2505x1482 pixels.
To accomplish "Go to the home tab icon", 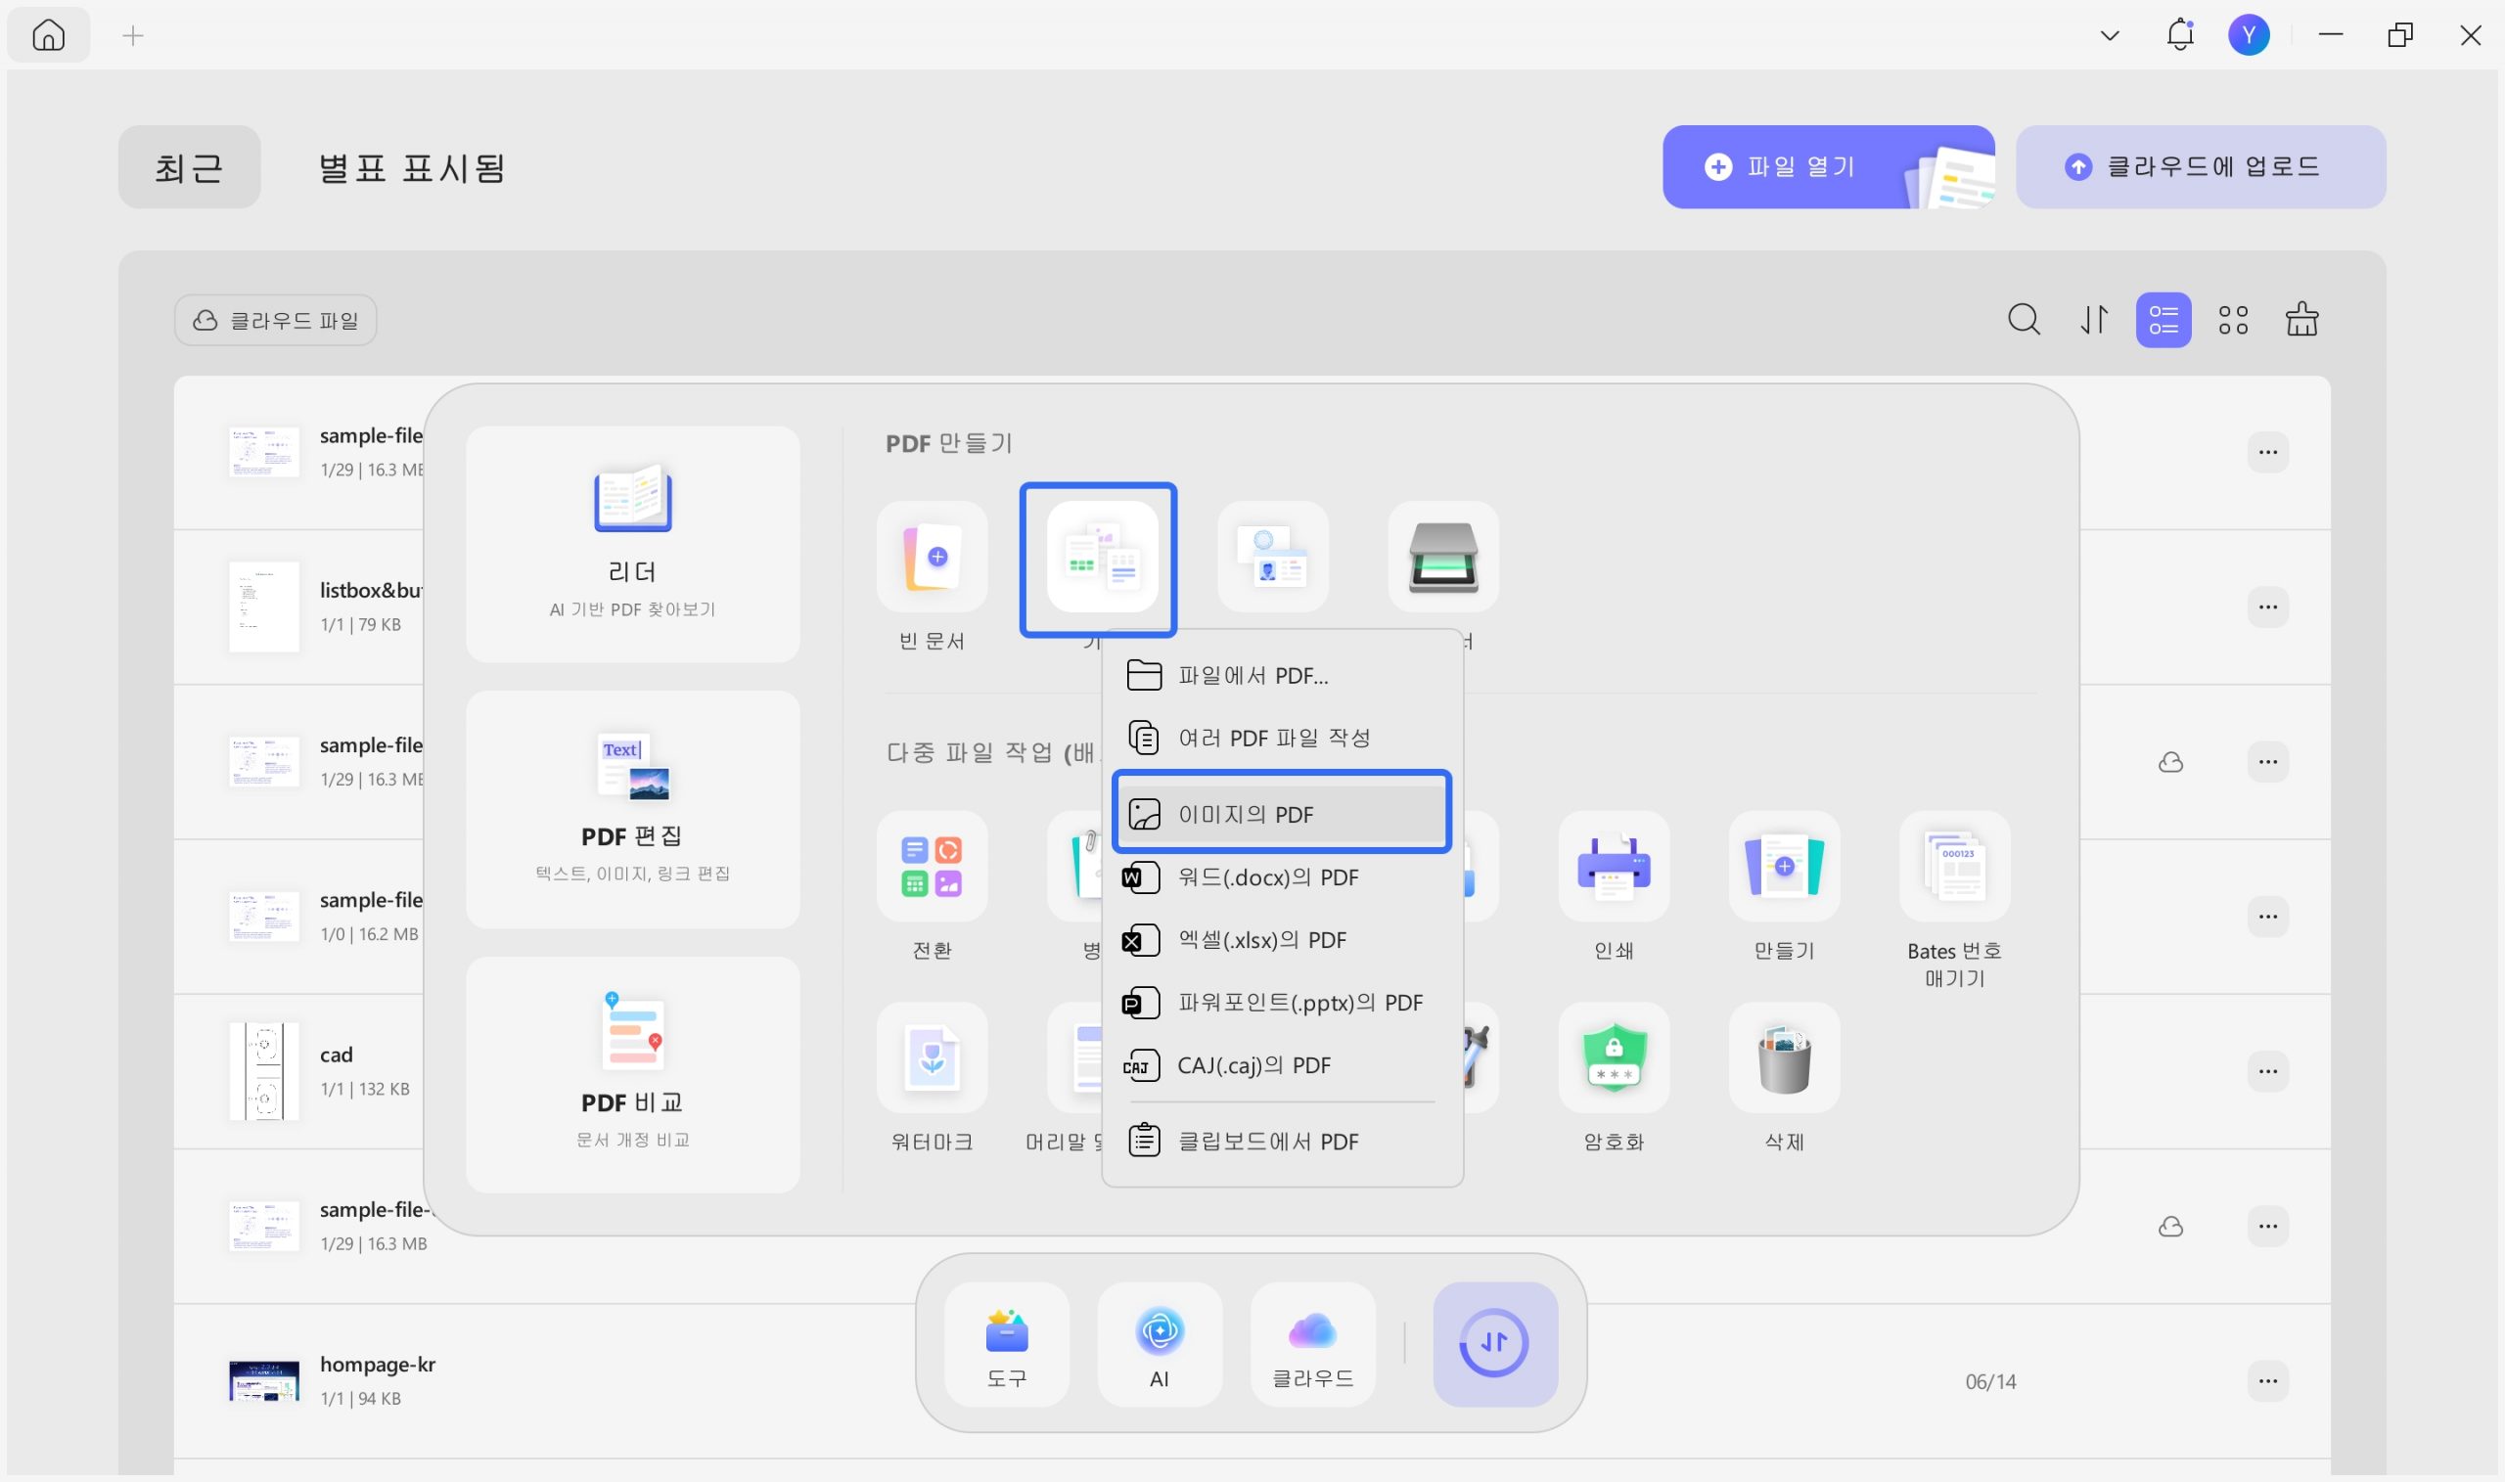I will click(x=48, y=36).
